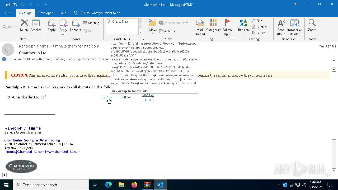Open the File tab
This screenshot has height=190, width=338.
pyautogui.click(x=8, y=13)
